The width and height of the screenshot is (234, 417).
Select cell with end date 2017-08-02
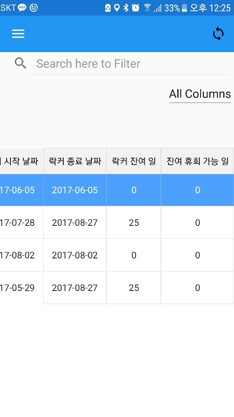(75, 255)
